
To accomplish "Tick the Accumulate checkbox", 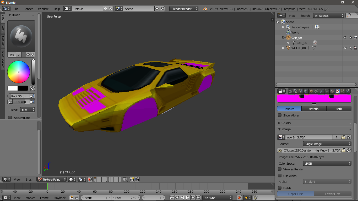I will pyautogui.click(x=10, y=118).
